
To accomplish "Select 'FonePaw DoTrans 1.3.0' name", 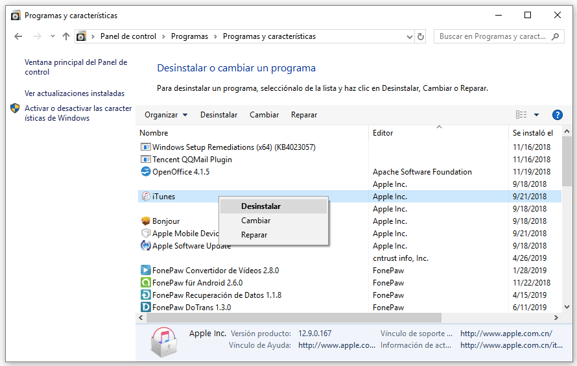I will pyautogui.click(x=191, y=308).
